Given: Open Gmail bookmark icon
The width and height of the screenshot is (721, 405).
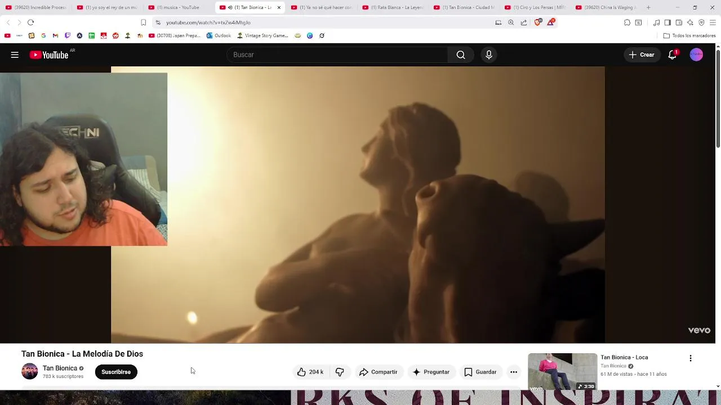Looking at the screenshot, I should point(55,35).
